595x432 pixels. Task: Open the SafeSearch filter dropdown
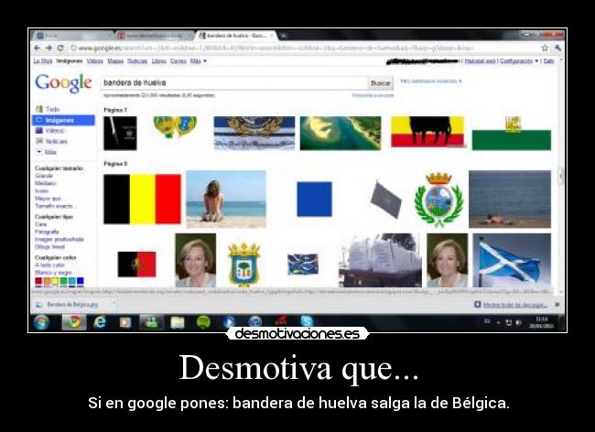[x=431, y=81]
